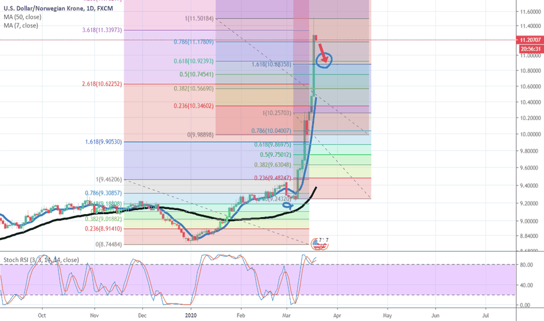Click the 10.40000 price axis tick
Viewport: 544px width, 321px height.
coord(530,102)
